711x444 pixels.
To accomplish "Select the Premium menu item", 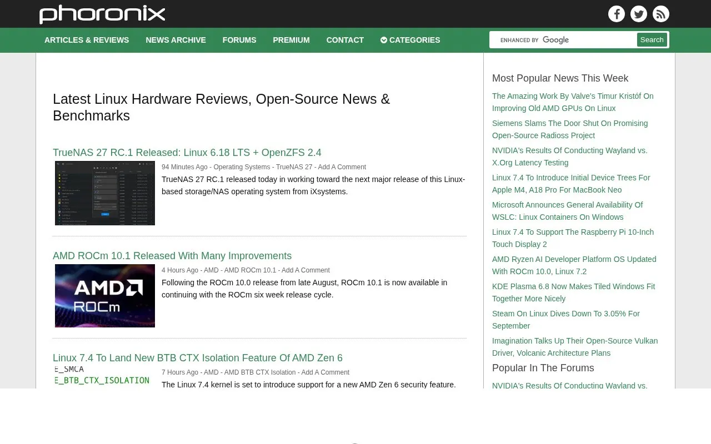I will [291, 40].
